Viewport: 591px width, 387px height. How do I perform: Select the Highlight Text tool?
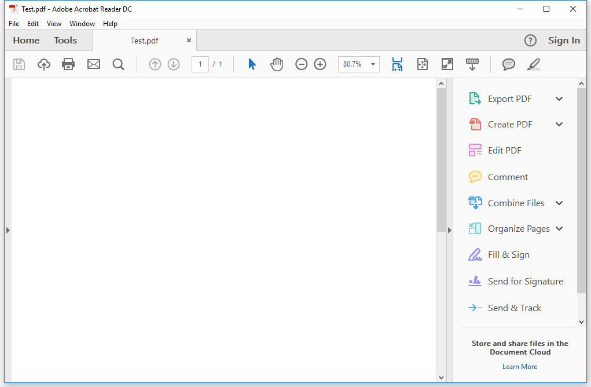pos(533,64)
